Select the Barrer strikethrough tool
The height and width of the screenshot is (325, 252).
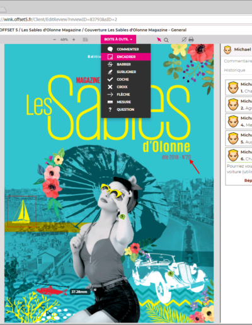(x=126, y=64)
